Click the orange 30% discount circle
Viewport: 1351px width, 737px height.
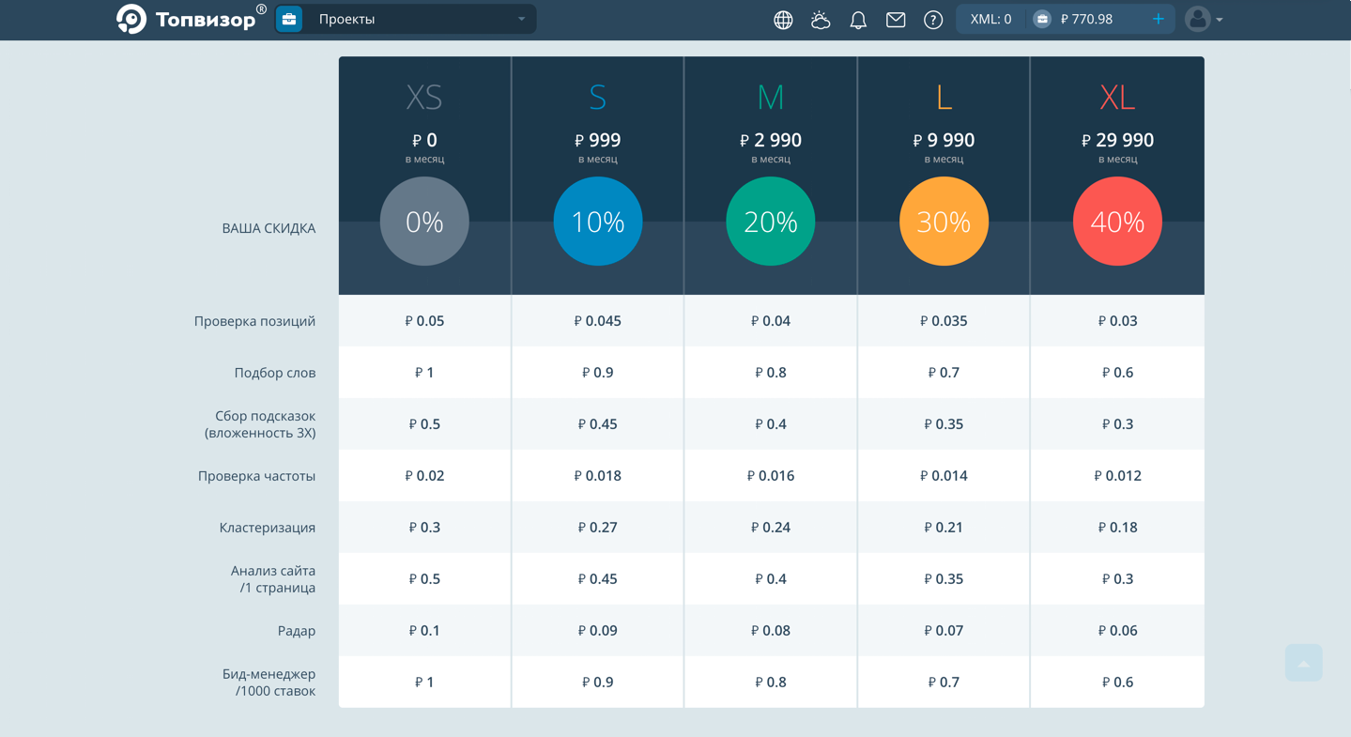944,222
